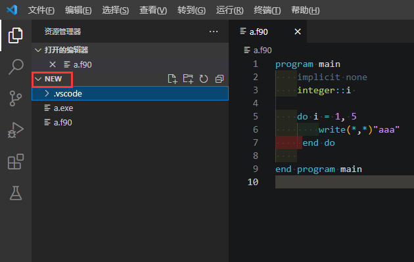Image resolution: width=414 pixels, height=262 pixels.
Task: Place cursor on empty line 10
Action: (x=344, y=182)
